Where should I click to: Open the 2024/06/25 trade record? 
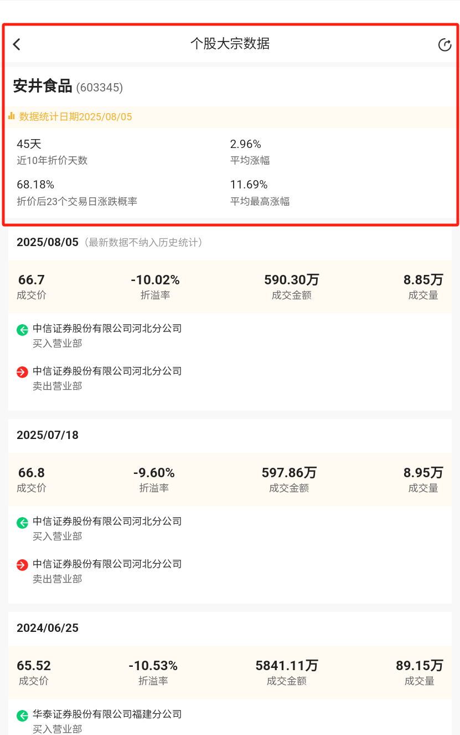(x=230, y=673)
